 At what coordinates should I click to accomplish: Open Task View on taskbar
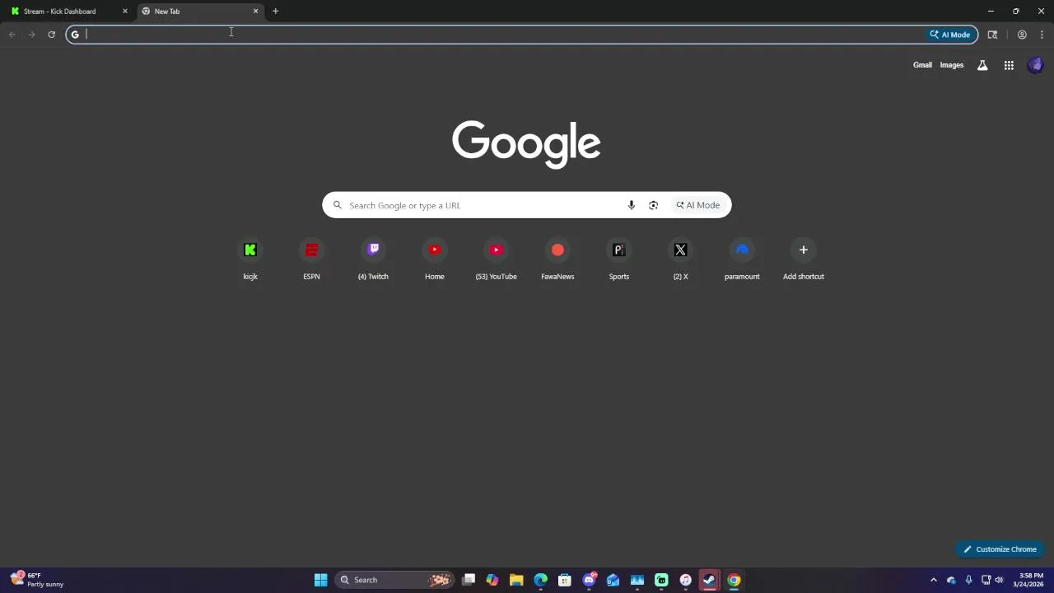[469, 580]
